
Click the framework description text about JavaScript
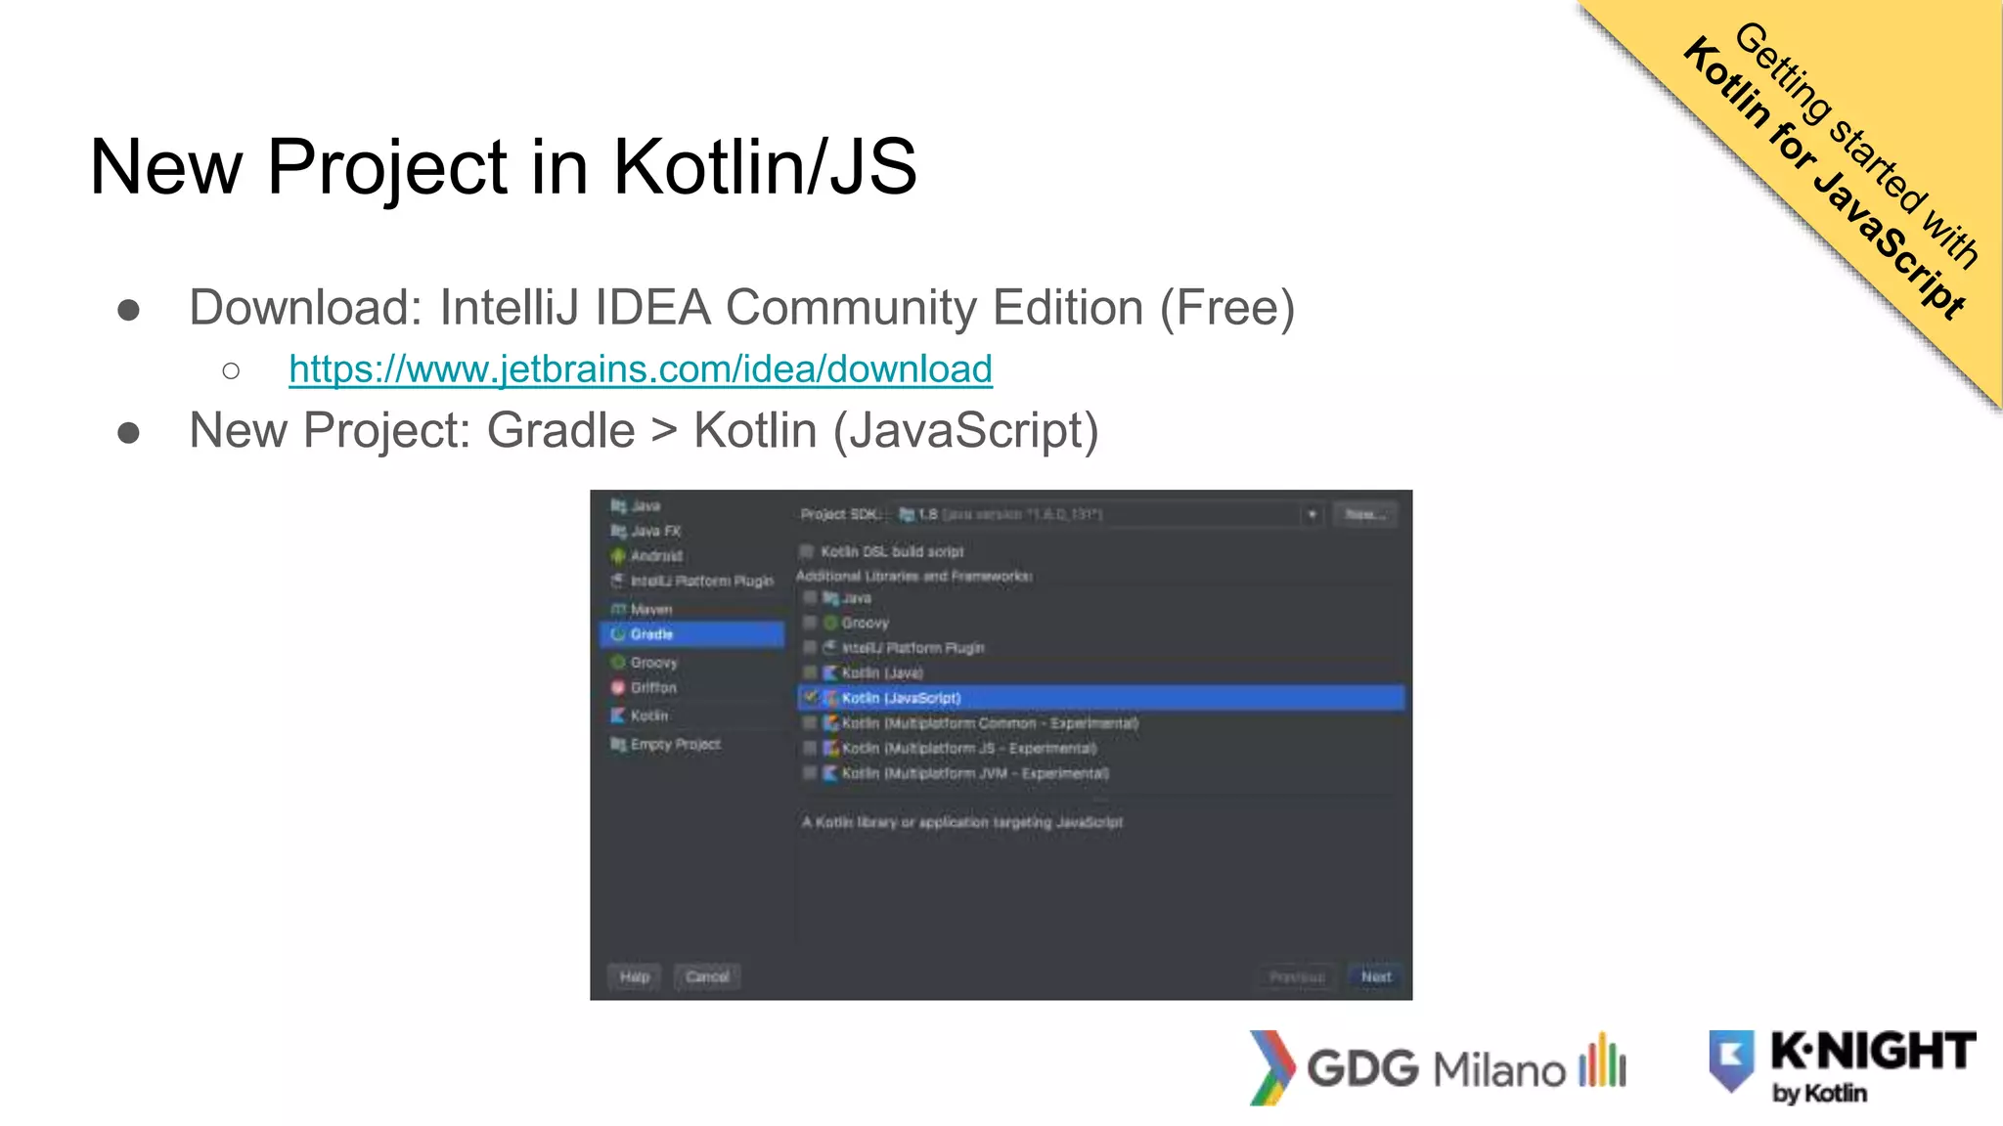coord(962,823)
